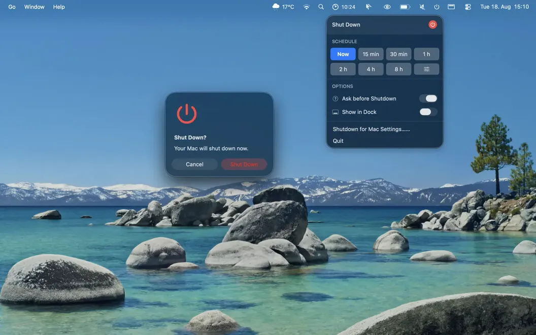
Task: Click the muted speaker menu bar icon
Action: 422,7
